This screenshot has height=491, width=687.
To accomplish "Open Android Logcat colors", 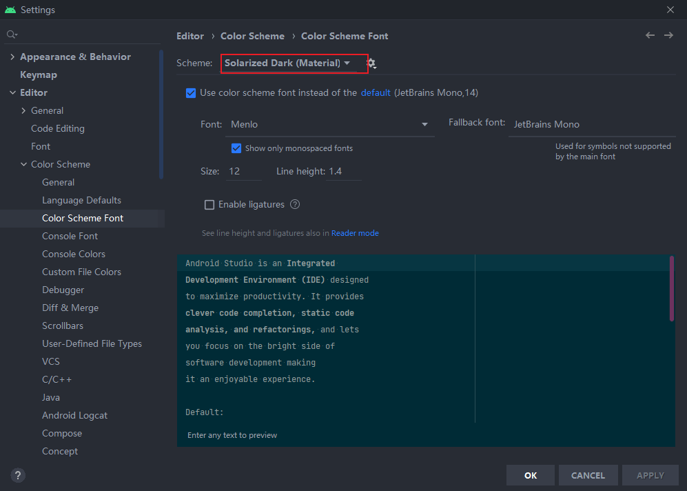I will click(x=75, y=416).
